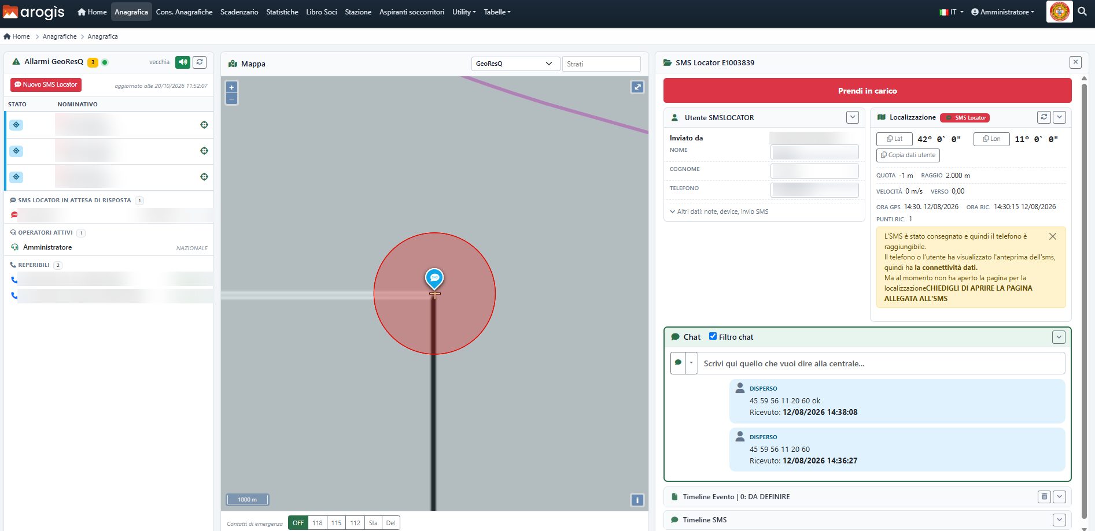Image resolution: width=1095 pixels, height=531 pixels.
Task: Open the Utility menu
Action: pos(464,12)
